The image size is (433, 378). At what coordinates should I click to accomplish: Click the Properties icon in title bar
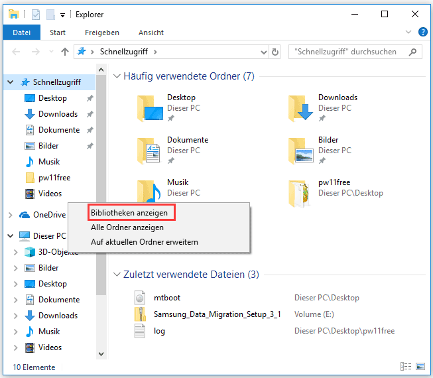[x=36, y=15]
